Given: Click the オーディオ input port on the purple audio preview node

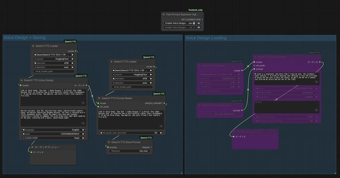Looking at the screenshot, I should pyautogui.click(x=233, y=136).
